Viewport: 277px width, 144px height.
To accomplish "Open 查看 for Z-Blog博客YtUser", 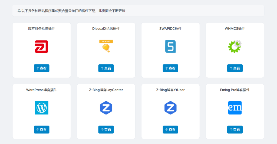I will tap(170, 129).
